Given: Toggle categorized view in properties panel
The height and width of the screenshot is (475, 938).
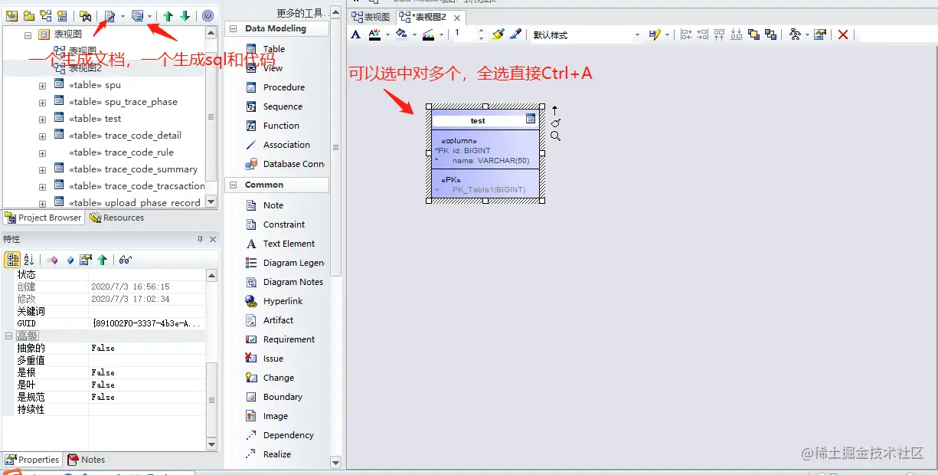Looking at the screenshot, I should point(12,260).
